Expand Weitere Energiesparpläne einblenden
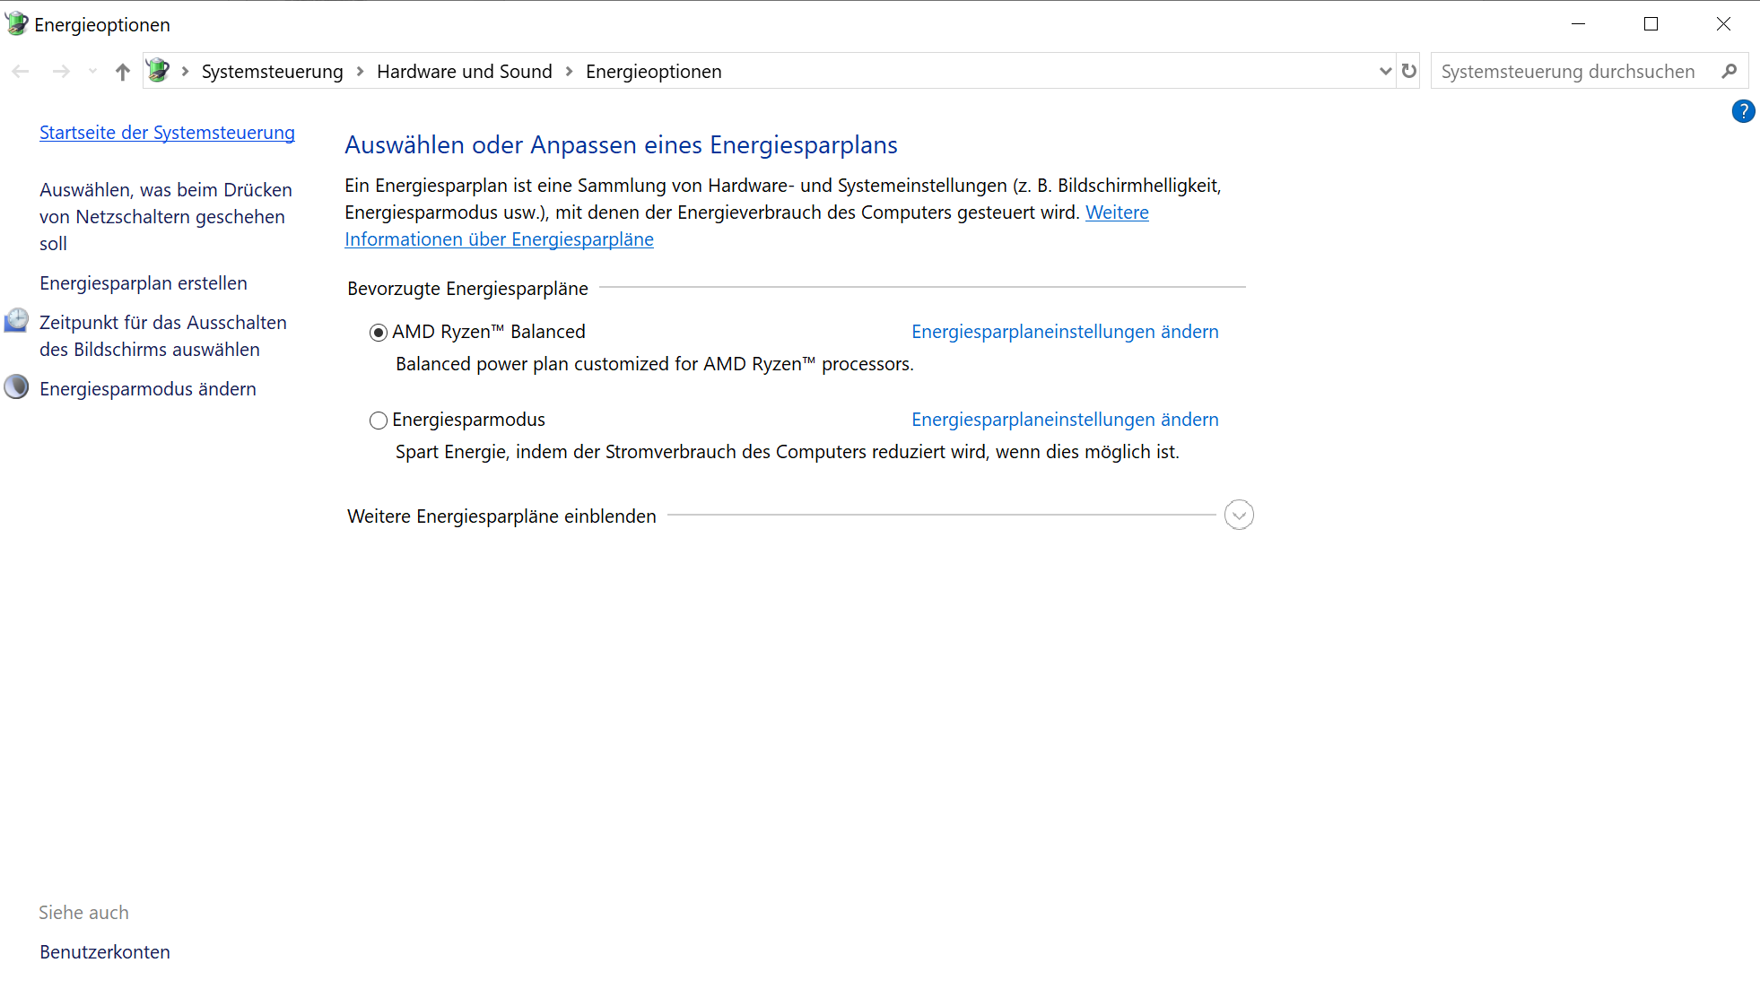 pyautogui.click(x=1239, y=515)
